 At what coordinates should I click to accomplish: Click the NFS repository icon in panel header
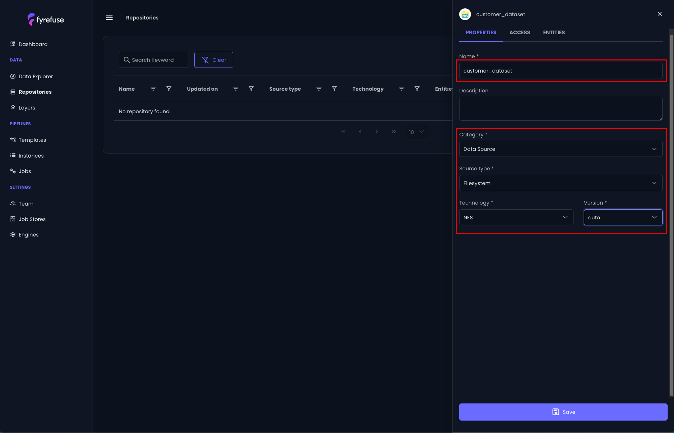tap(465, 14)
